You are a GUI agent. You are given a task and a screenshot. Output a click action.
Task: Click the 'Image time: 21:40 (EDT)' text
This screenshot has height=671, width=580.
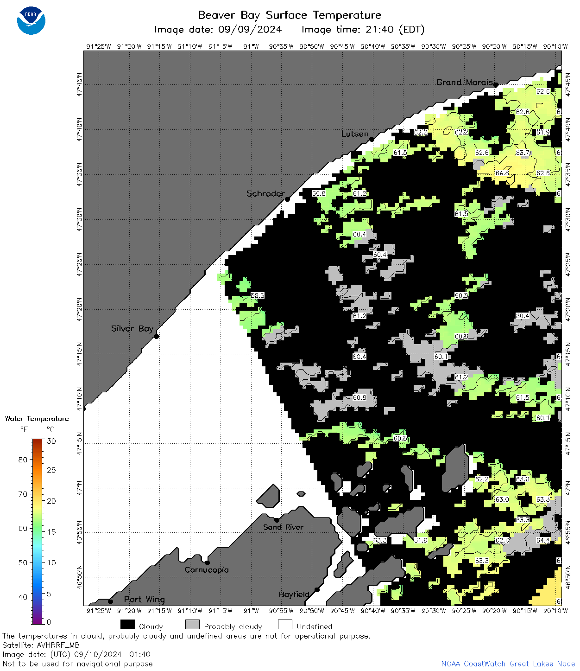(363, 30)
